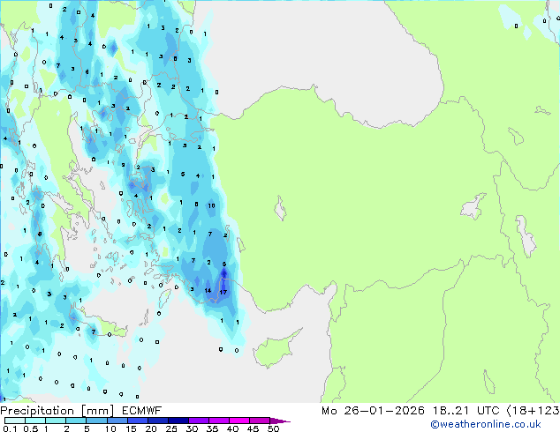Select the 5–10 mm legend color swatch

[x=97, y=421]
